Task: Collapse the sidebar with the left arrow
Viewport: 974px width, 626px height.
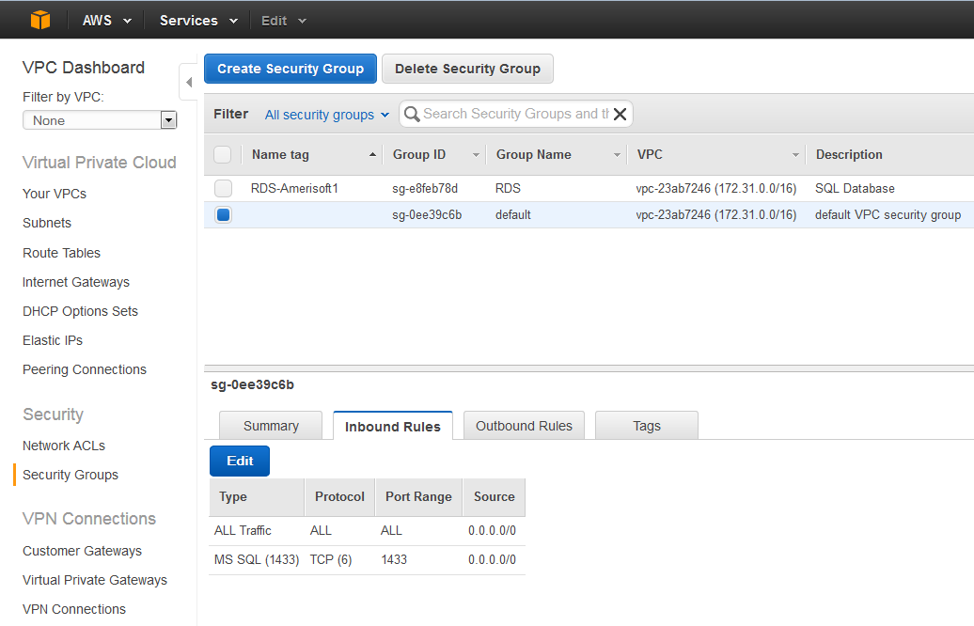Action: pos(189,82)
